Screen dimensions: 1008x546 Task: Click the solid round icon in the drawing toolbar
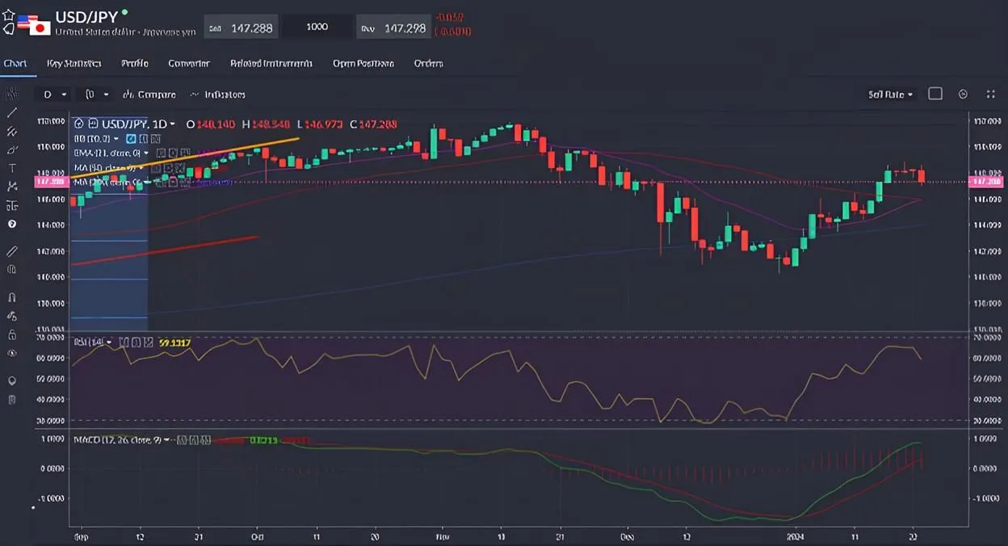pos(12,224)
